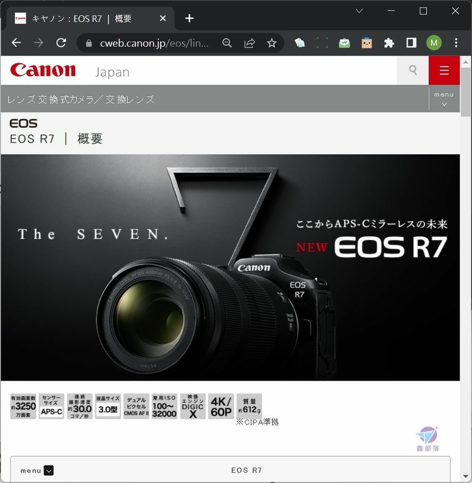Click the scrollbar down arrow
Image resolution: width=472 pixels, height=483 pixels.
pyautogui.click(x=465, y=477)
